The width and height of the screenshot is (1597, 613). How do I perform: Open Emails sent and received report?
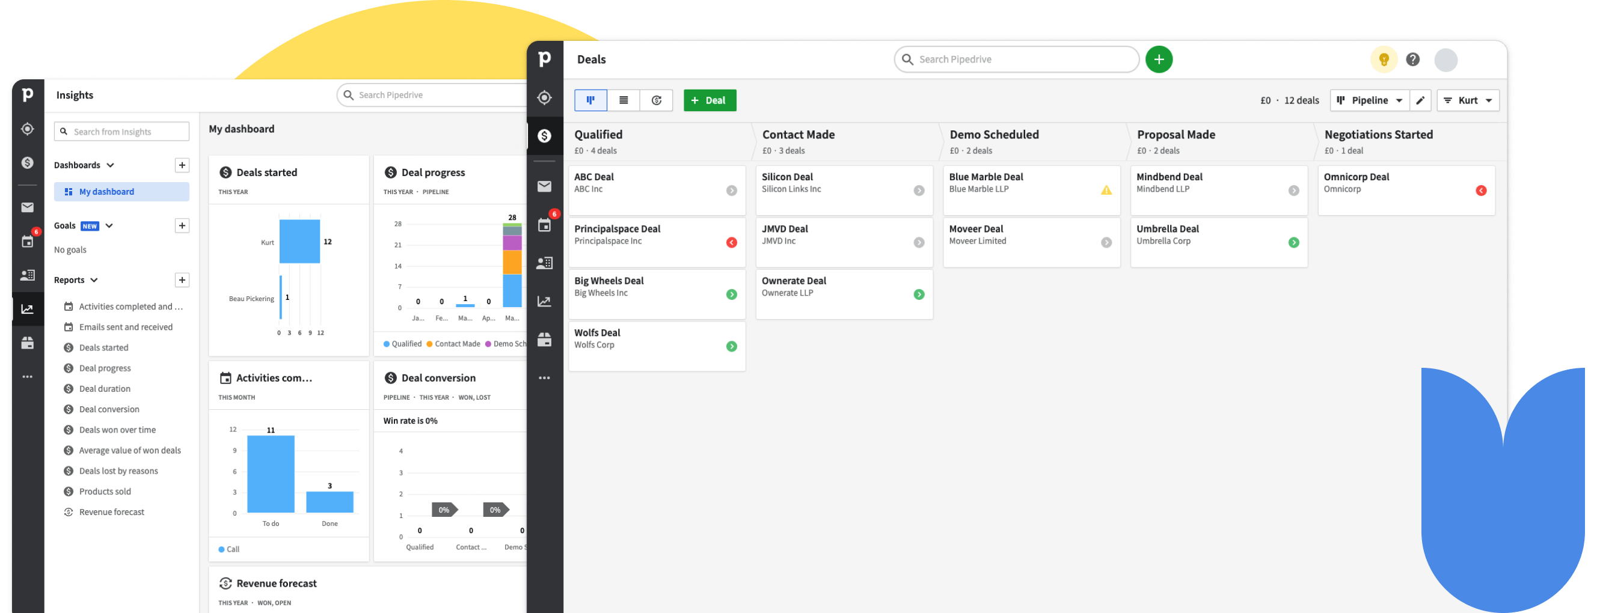coord(118,328)
